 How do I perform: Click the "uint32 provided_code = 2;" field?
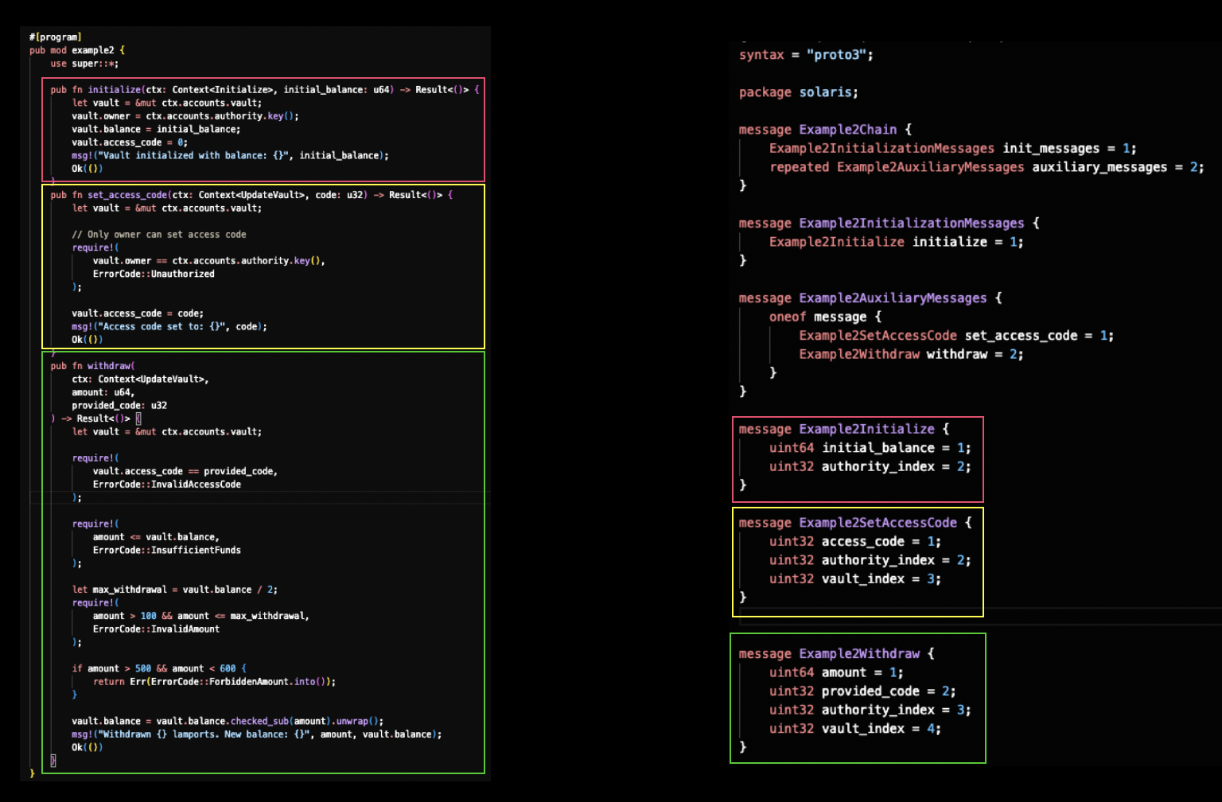(862, 691)
